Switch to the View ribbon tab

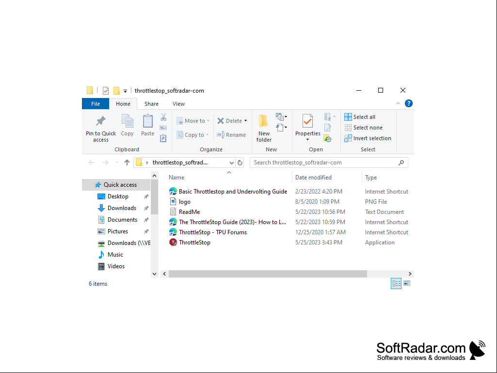(x=178, y=104)
